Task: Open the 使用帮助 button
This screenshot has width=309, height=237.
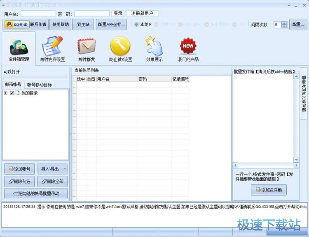Action: (x=60, y=24)
